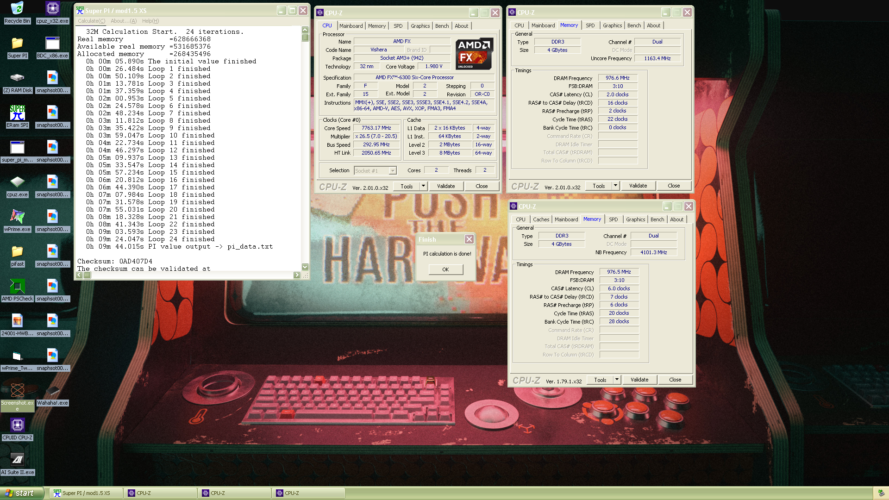Open snaphsot00... icon beside RAM Disk

pos(52,82)
